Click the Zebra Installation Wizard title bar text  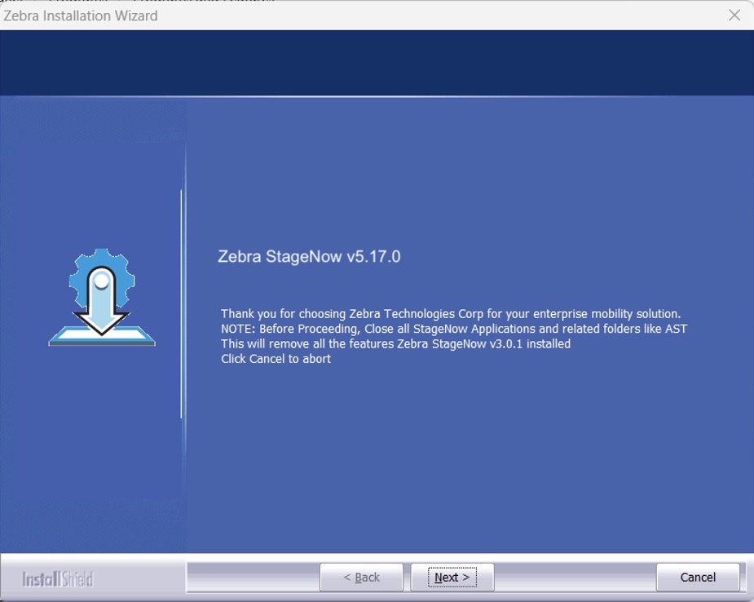[81, 15]
